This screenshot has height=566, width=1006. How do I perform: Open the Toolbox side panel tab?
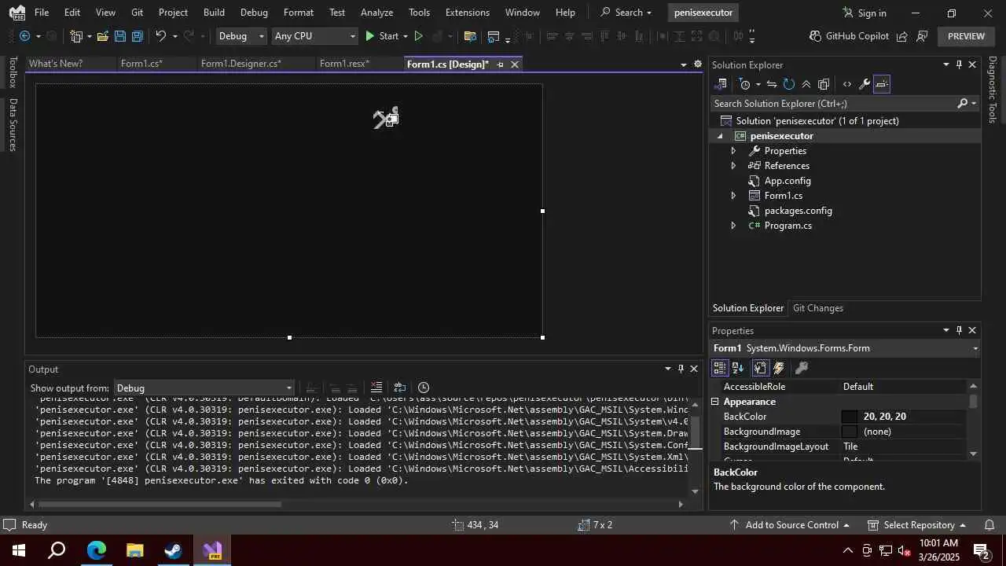coord(12,72)
